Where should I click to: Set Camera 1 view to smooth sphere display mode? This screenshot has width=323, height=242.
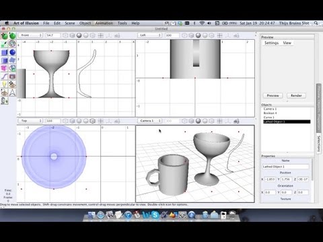198,121
